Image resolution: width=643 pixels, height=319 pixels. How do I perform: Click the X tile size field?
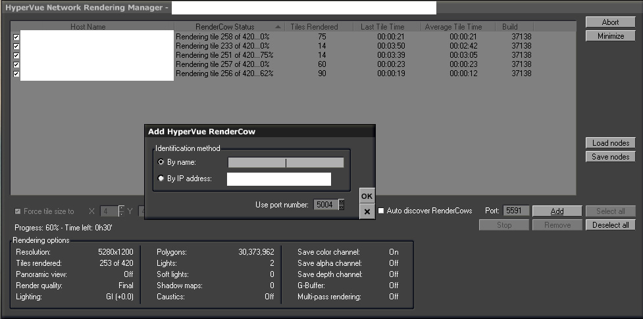[x=109, y=211]
